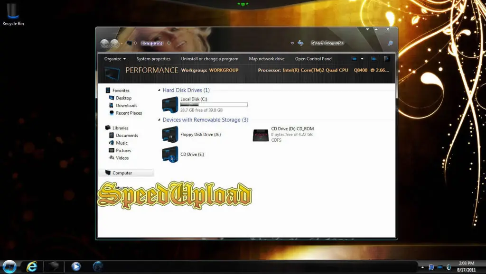This screenshot has height=274, width=486.
Task: Open the Videos library
Action: (122, 158)
